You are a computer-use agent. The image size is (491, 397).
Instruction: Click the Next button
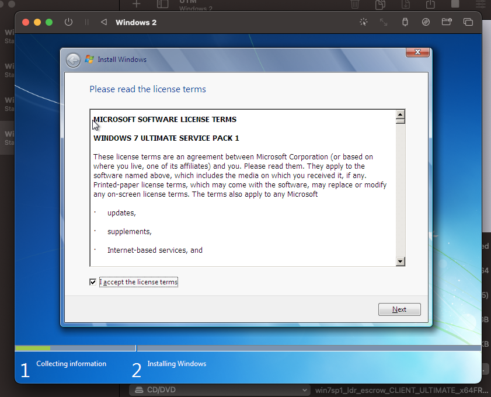pyautogui.click(x=399, y=309)
